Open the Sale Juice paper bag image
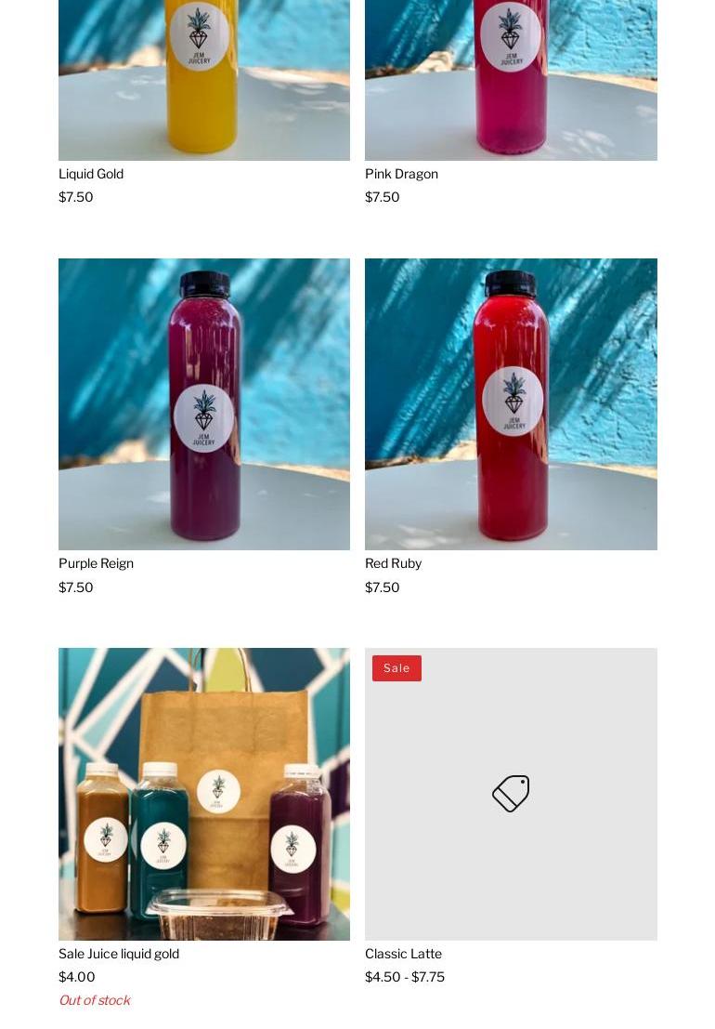 203,794
